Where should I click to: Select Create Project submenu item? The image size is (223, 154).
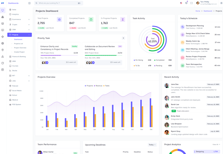(19, 52)
